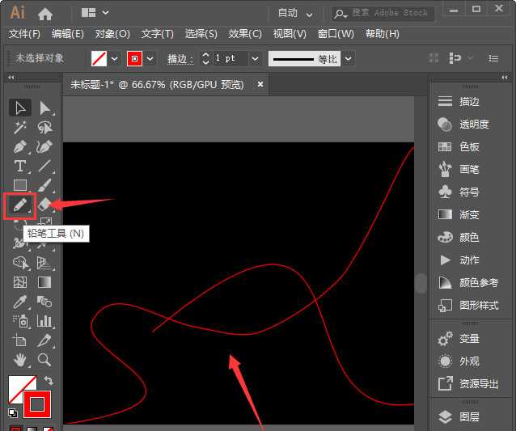The height and width of the screenshot is (431, 516).
Task: Swap fill and stroke colors arrow
Action: coord(49,381)
